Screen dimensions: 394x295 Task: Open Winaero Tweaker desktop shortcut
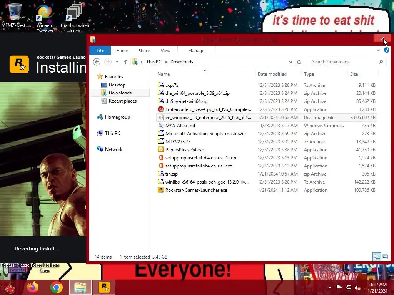coord(45,18)
